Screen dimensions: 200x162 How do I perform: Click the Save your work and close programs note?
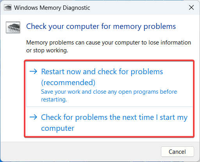tap(109, 96)
